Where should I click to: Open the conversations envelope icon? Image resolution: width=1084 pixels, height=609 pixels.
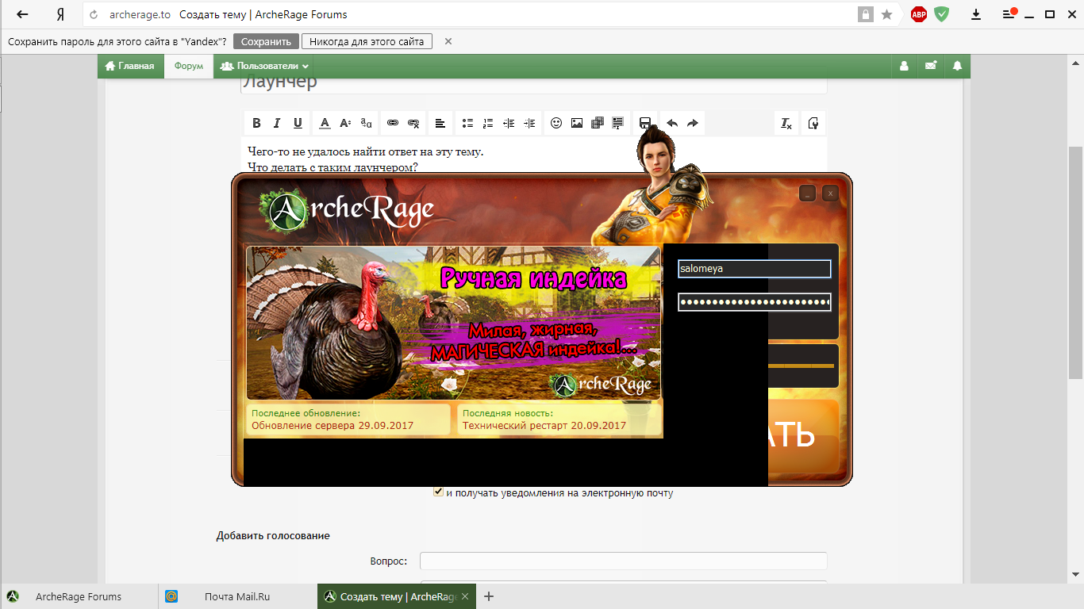pyautogui.click(x=931, y=66)
